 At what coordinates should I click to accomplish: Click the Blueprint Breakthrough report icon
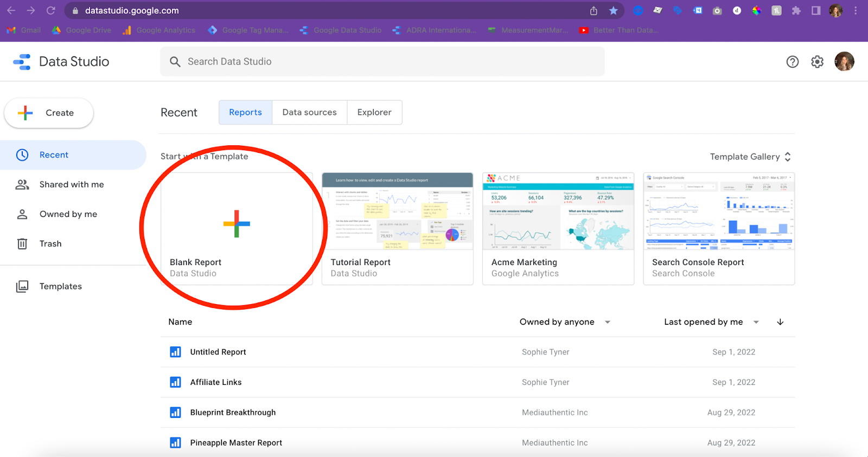point(175,413)
